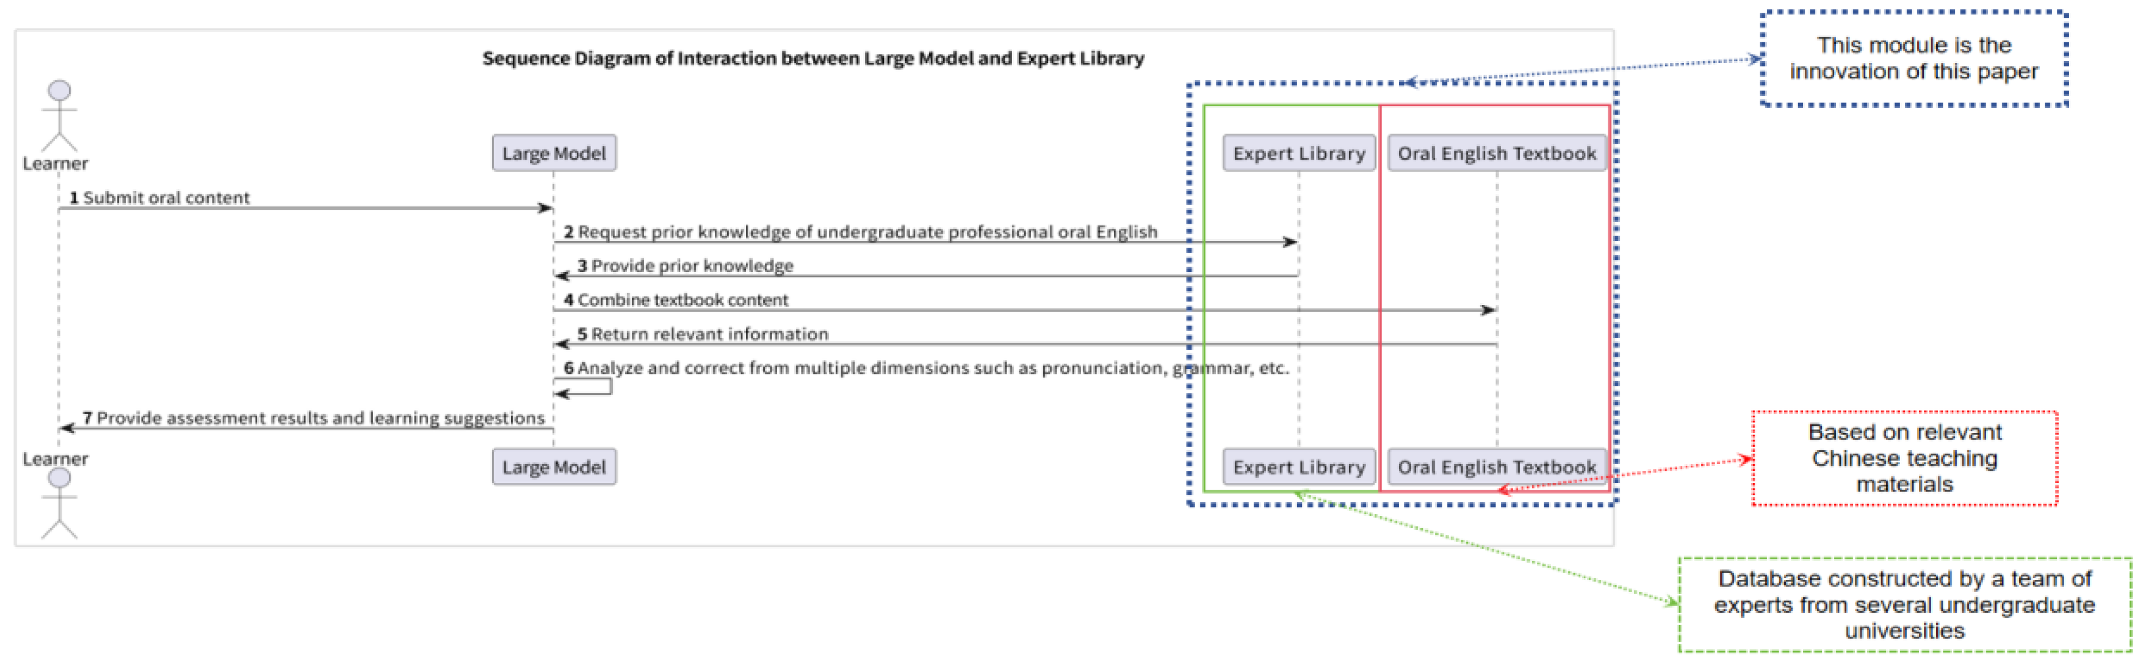
Task: Select the bottom Large Model participant box
Action: pos(553,467)
